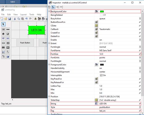Click the Cut scissors icon
144x115 pixels.
pos(15,19)
